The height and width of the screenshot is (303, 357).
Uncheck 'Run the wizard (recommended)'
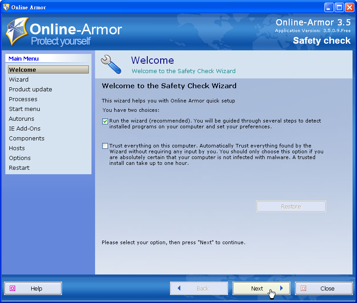pos(105,121)
